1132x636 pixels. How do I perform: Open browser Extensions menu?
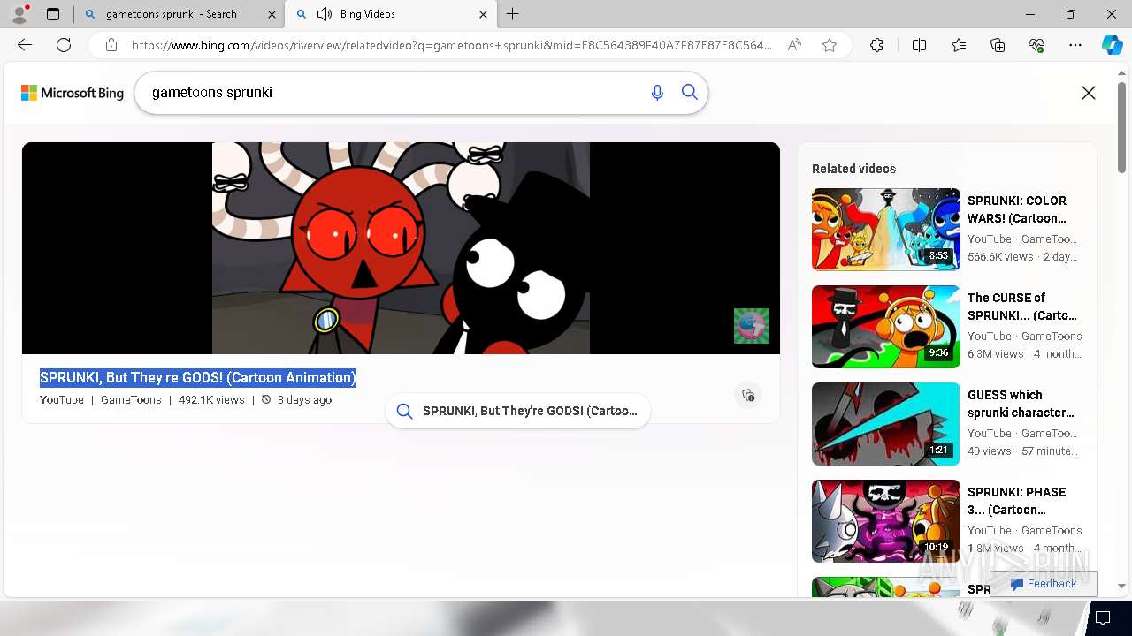point(876,45)
